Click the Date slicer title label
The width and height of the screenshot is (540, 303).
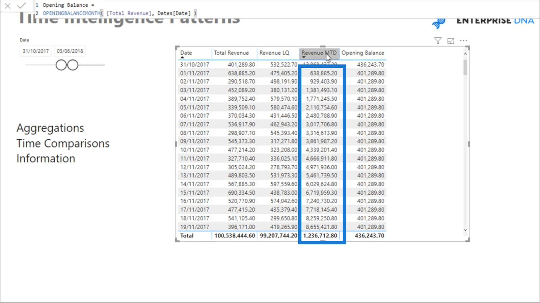point(24,40)
